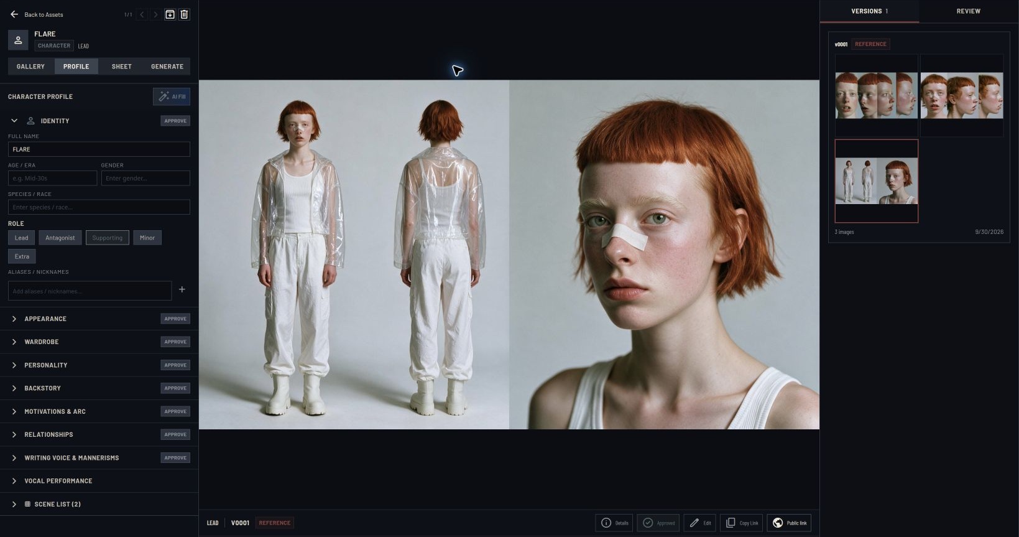
Task: Click the character avatar icon beside FLARE
Action: (18, 40)
